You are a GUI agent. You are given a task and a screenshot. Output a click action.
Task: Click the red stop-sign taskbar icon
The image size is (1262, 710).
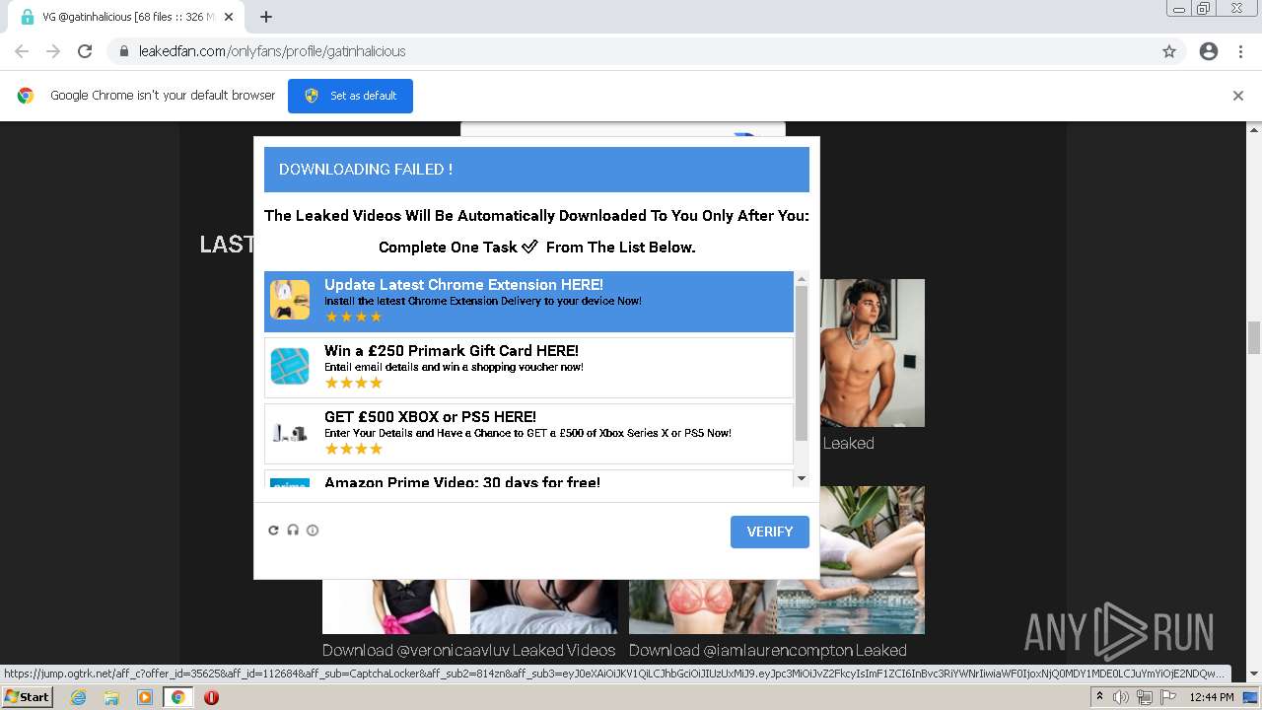[x=211, y=697]
